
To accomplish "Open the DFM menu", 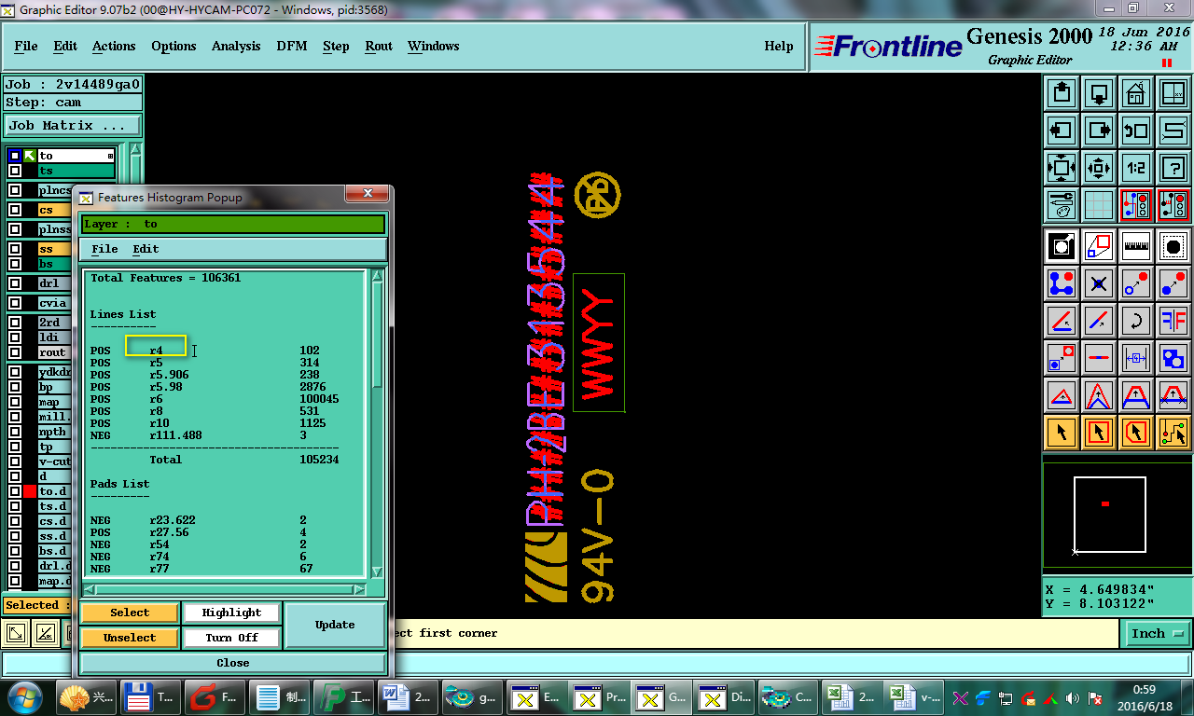I will pyautogui.click(x=292, y=46).
